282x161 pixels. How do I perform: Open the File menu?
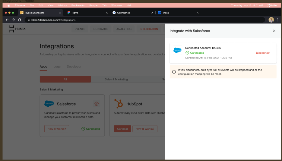32,5
